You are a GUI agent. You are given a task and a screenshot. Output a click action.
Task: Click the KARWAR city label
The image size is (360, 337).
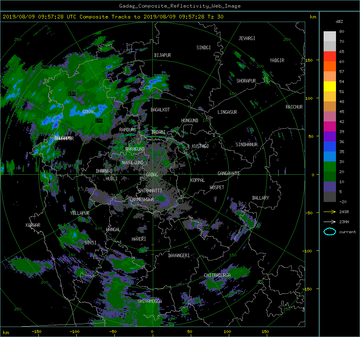33,225
